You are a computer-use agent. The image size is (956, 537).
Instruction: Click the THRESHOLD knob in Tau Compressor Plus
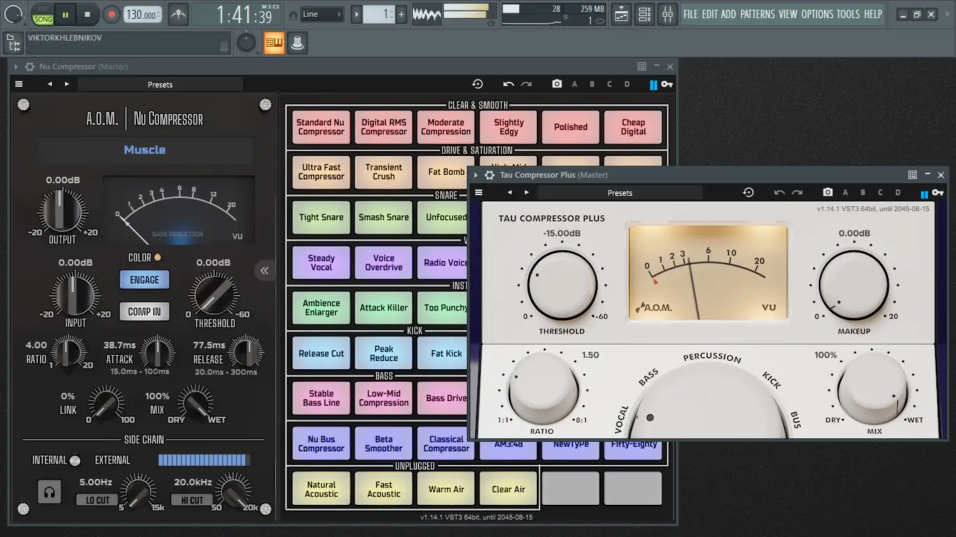click(562, 286)
